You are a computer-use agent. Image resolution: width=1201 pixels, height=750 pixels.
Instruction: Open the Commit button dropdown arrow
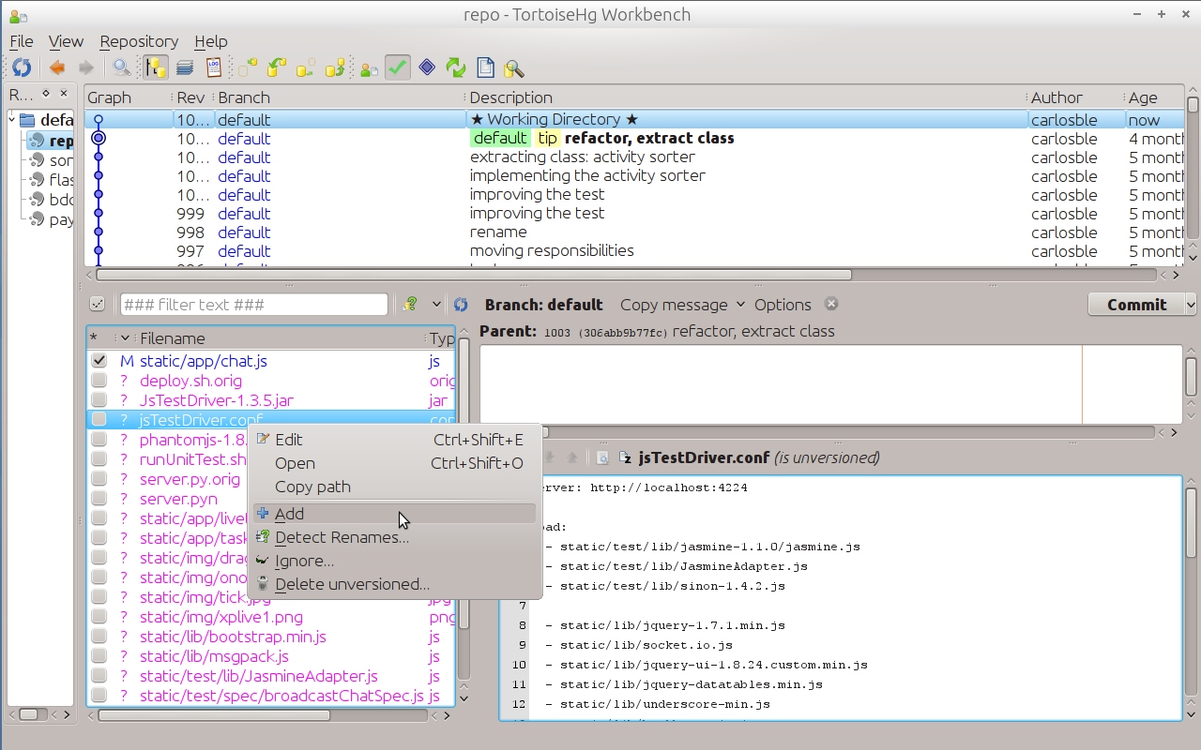tap(1191, 305)
